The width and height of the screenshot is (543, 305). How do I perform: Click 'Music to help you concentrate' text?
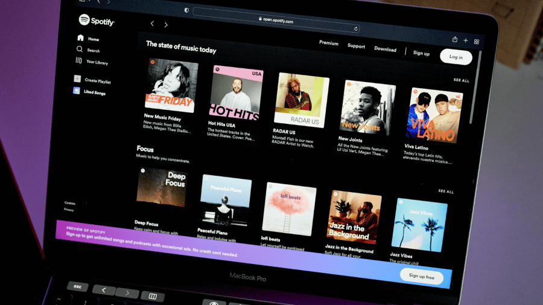click(163, 158)
